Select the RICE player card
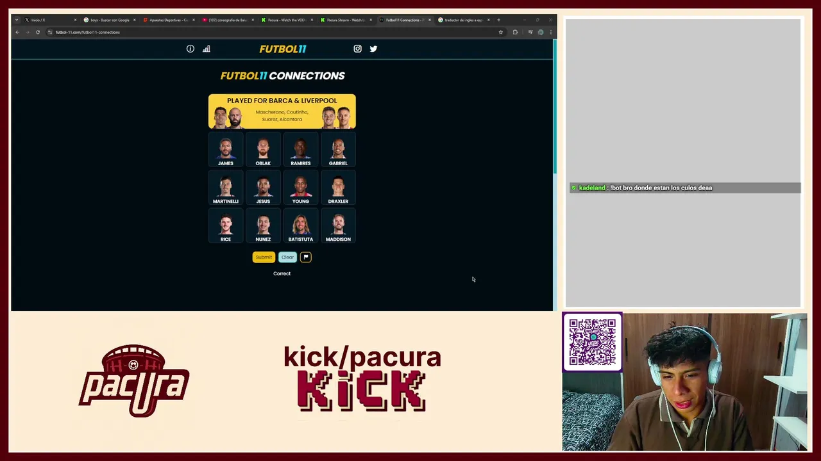 coord(226,225)
